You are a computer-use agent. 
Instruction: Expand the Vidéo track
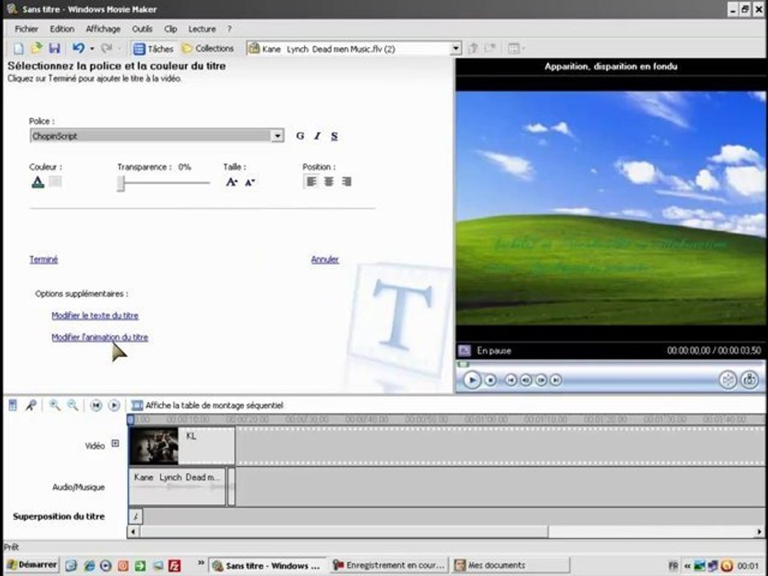click(x=115, y=443)
